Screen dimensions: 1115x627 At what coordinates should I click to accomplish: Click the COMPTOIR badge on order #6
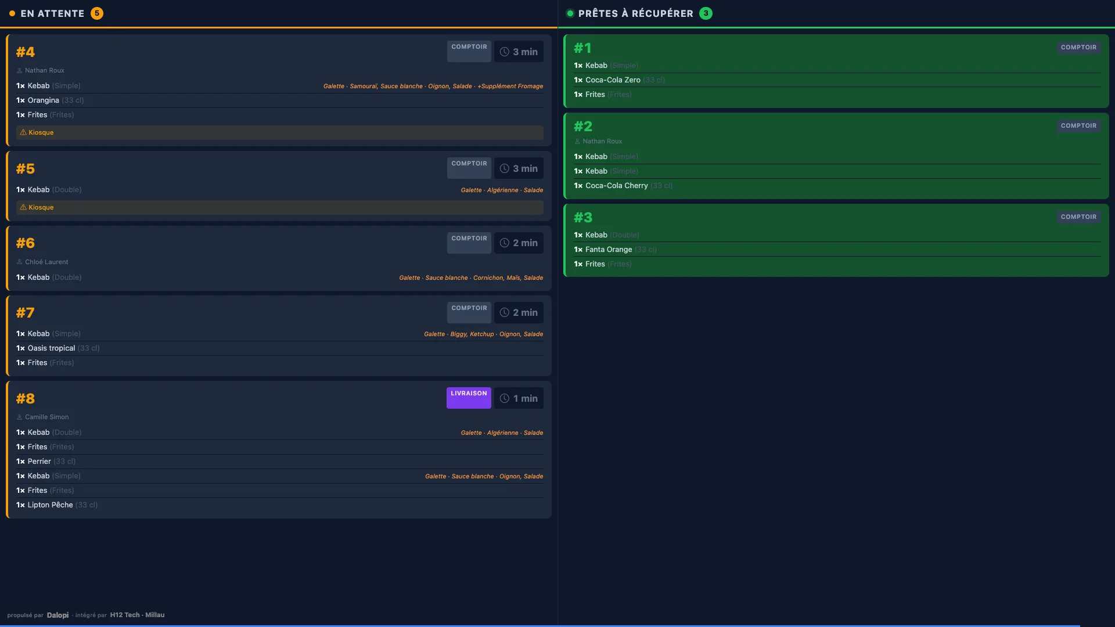[x=469, y=243]
